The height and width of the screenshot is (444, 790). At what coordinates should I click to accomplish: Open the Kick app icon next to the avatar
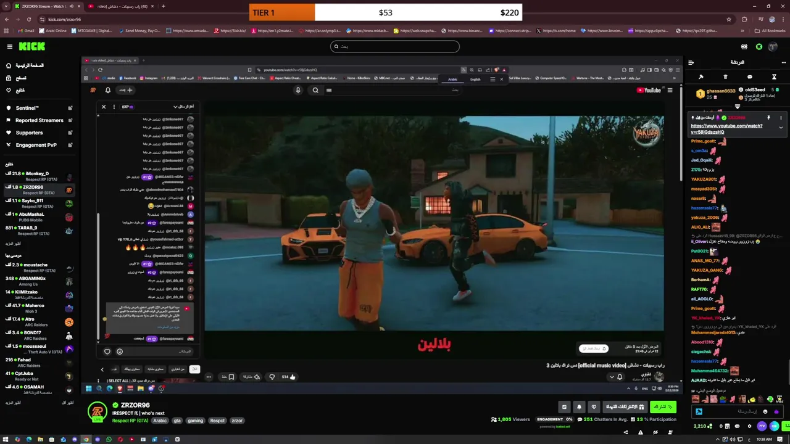click(759, 46)
